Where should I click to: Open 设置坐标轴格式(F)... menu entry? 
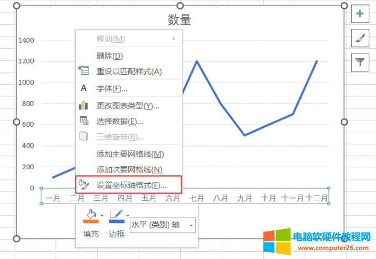coord(129,185)
